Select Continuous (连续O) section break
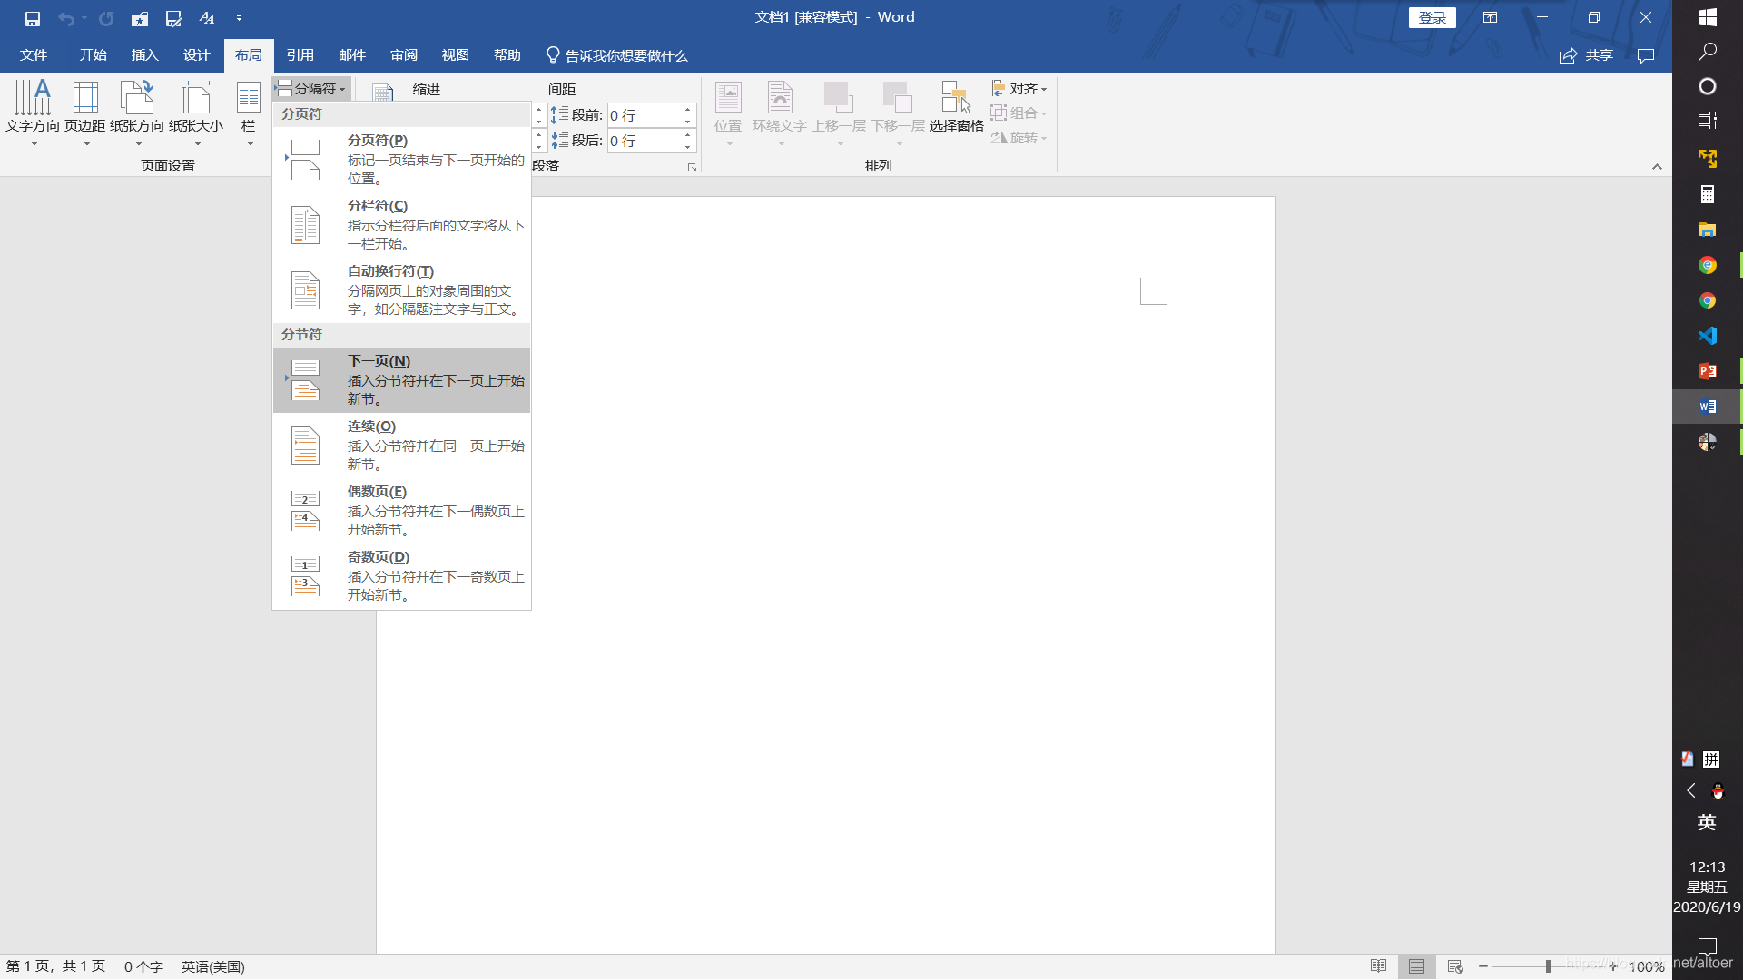 [x=401, y=446]
